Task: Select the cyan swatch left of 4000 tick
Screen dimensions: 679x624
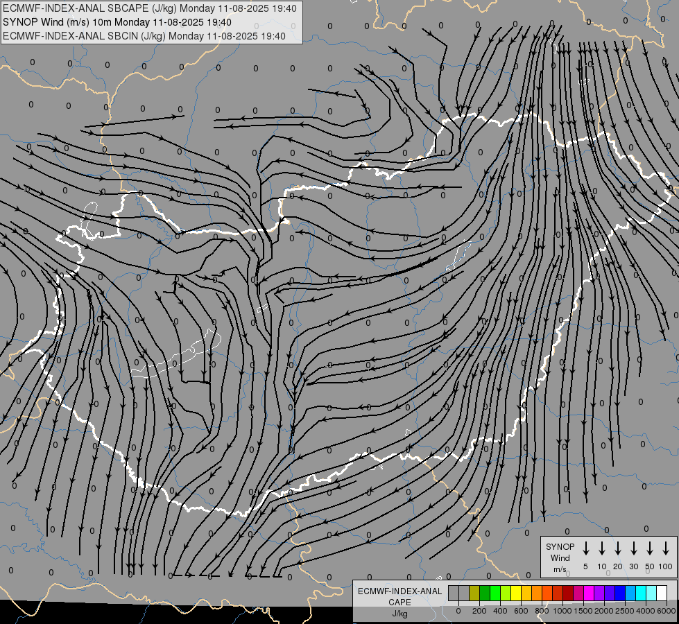Action: point(640,593)
